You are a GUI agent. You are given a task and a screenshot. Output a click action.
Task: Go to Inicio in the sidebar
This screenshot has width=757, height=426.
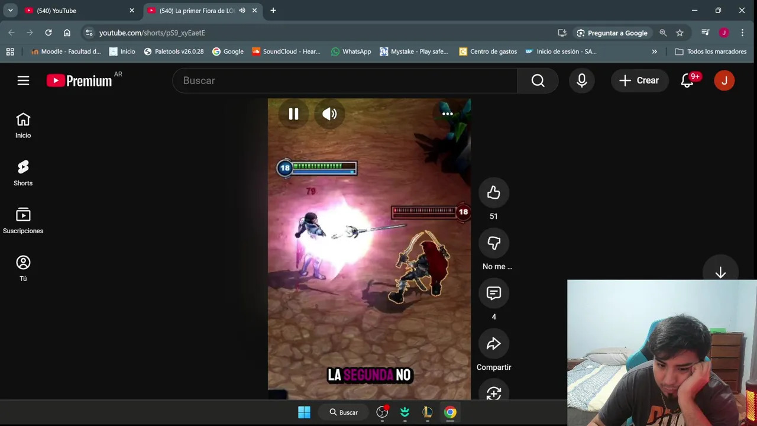point(23,125)
